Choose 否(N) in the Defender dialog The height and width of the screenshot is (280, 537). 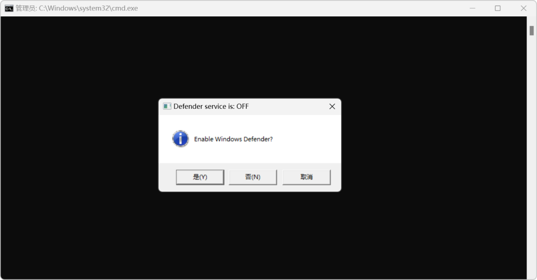tap(253, 177)
